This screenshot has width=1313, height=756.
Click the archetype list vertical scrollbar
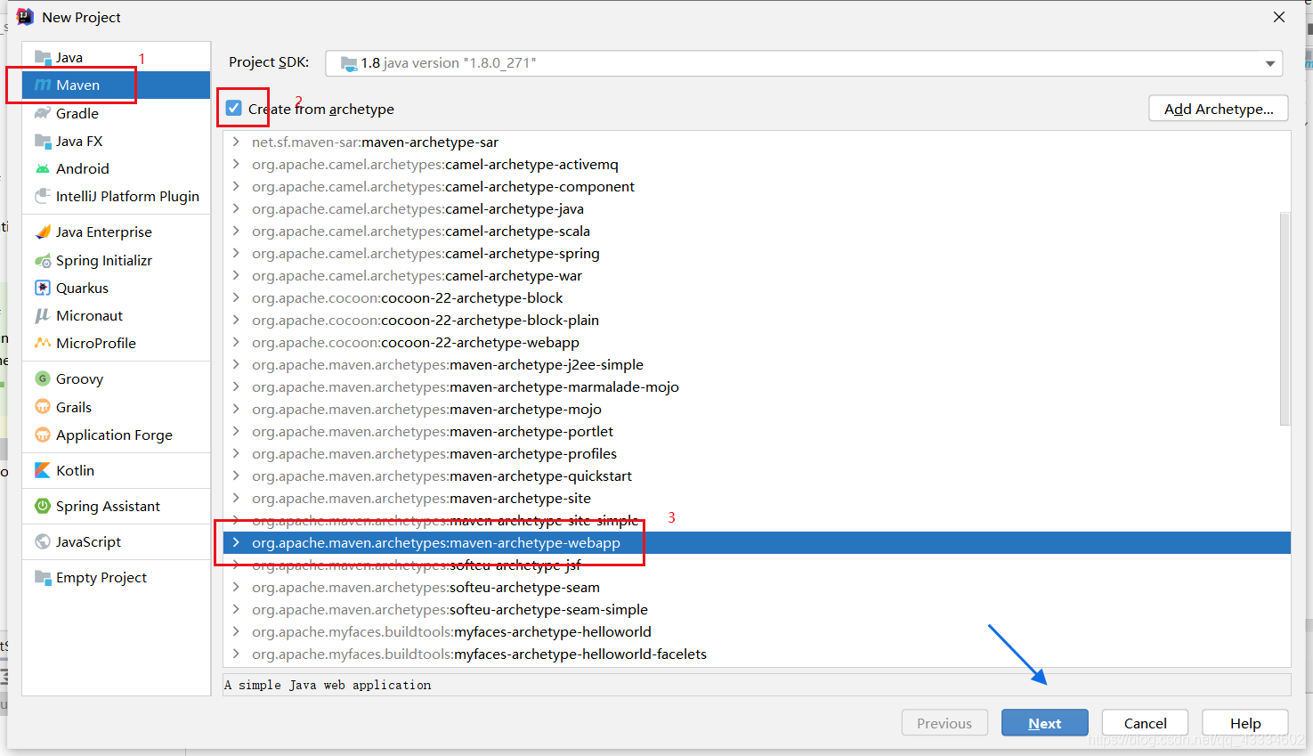(x=1285, y=319)
